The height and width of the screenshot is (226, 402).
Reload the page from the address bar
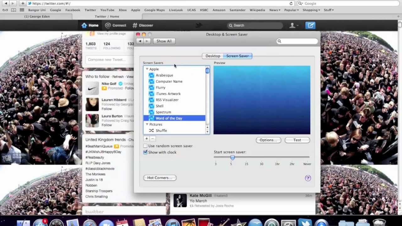(x=291, y=3)
